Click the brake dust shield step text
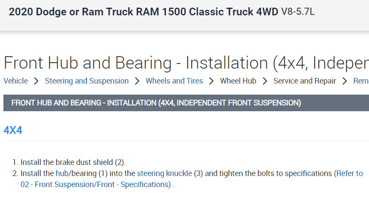369x199 pixels. tap(73, 162)
